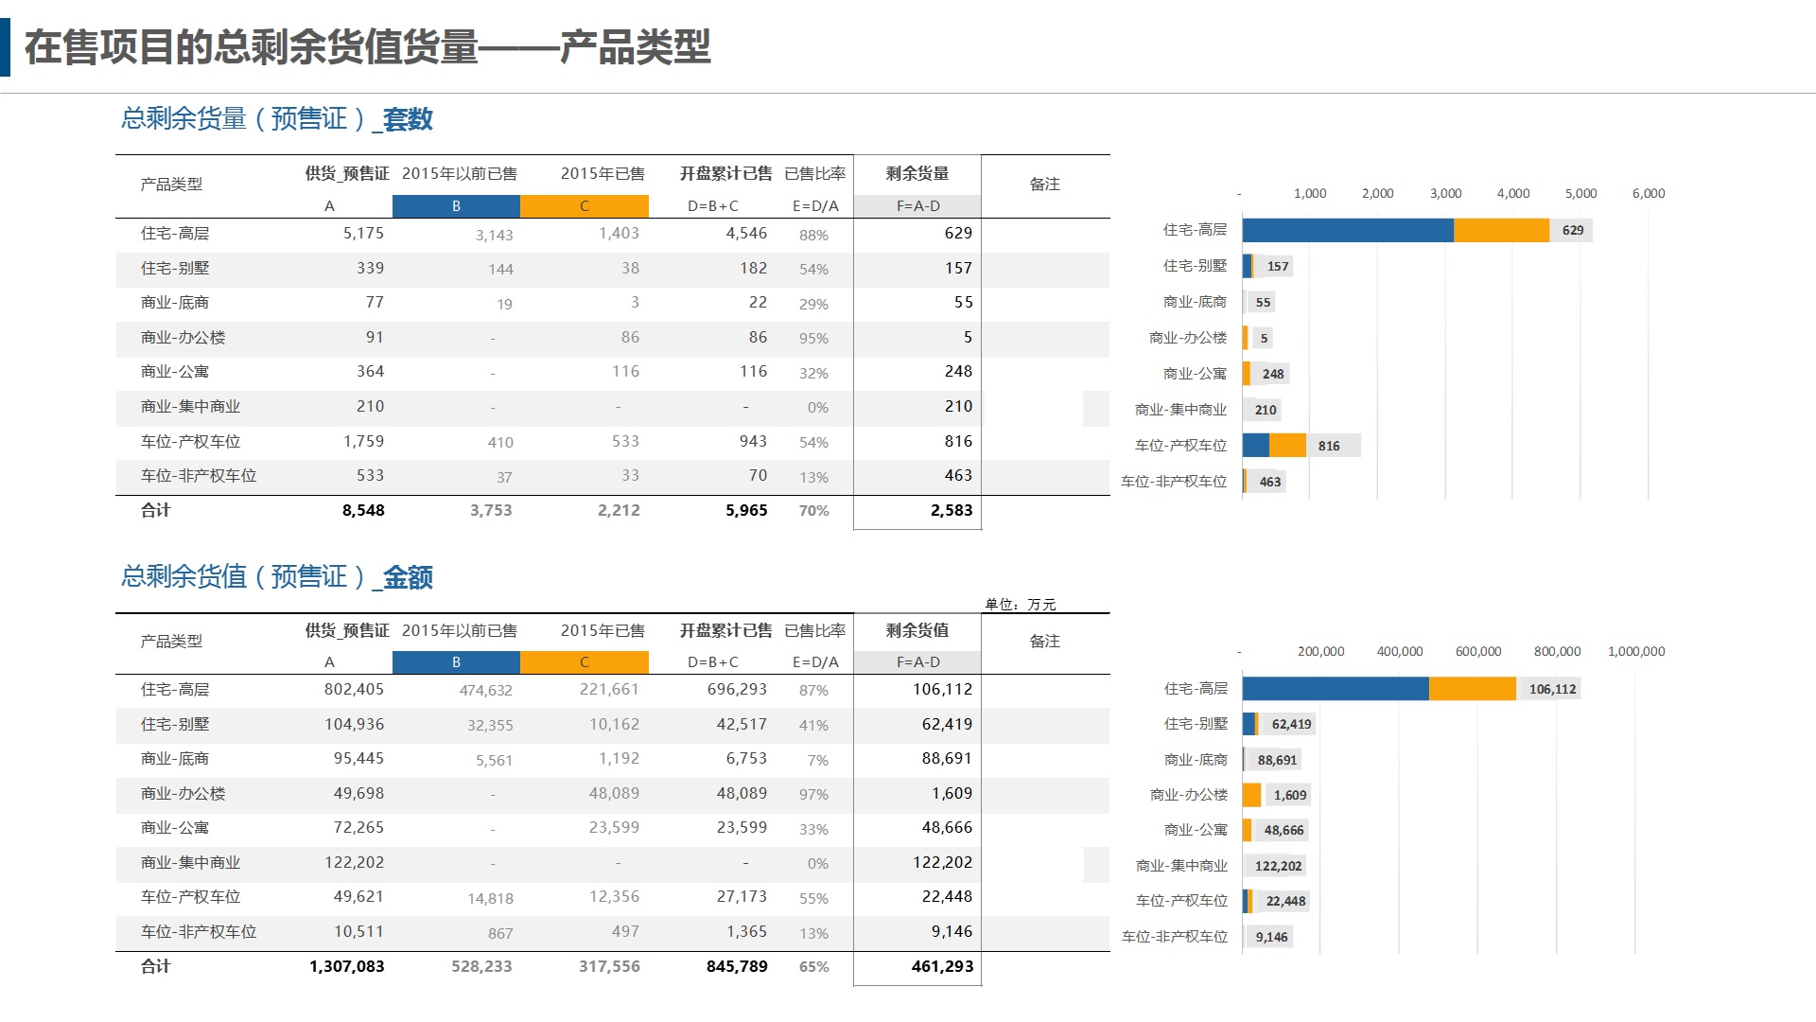Click the 剩余货值 column header
Screen dimensions: 1816x1022
917,630
